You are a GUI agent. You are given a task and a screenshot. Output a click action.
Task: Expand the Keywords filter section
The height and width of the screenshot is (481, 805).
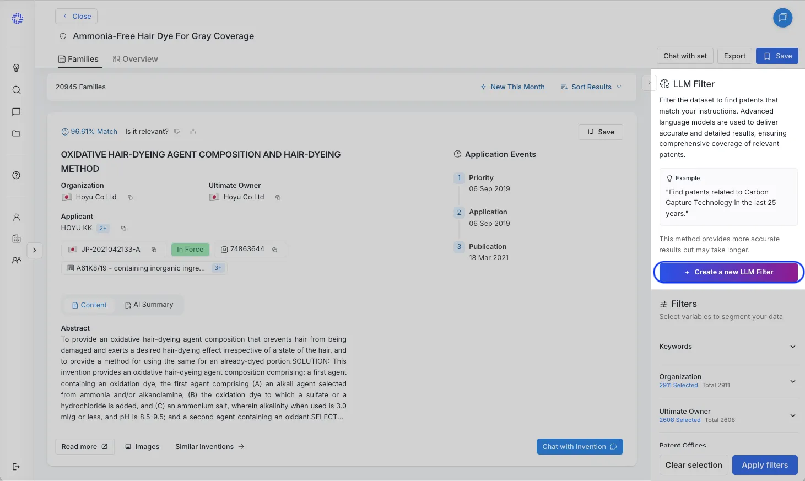point(728,347)
